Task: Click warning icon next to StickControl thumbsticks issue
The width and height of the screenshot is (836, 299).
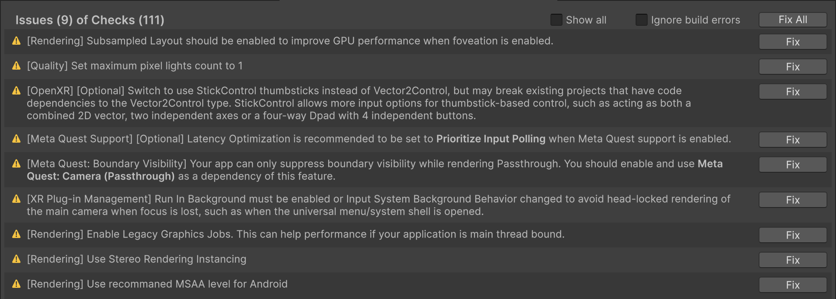Action: 16,91
